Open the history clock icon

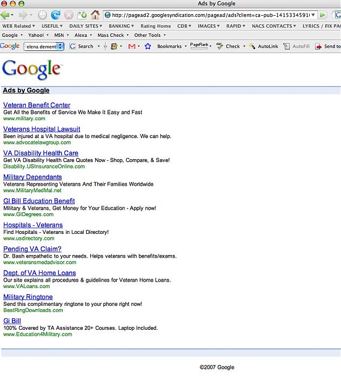click(x=42, y=15)
